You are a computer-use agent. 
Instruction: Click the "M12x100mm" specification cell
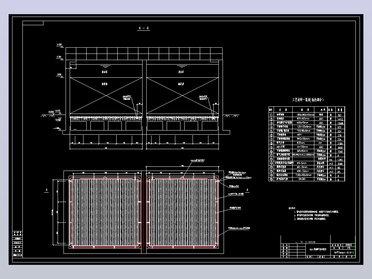tap(303, 139)
